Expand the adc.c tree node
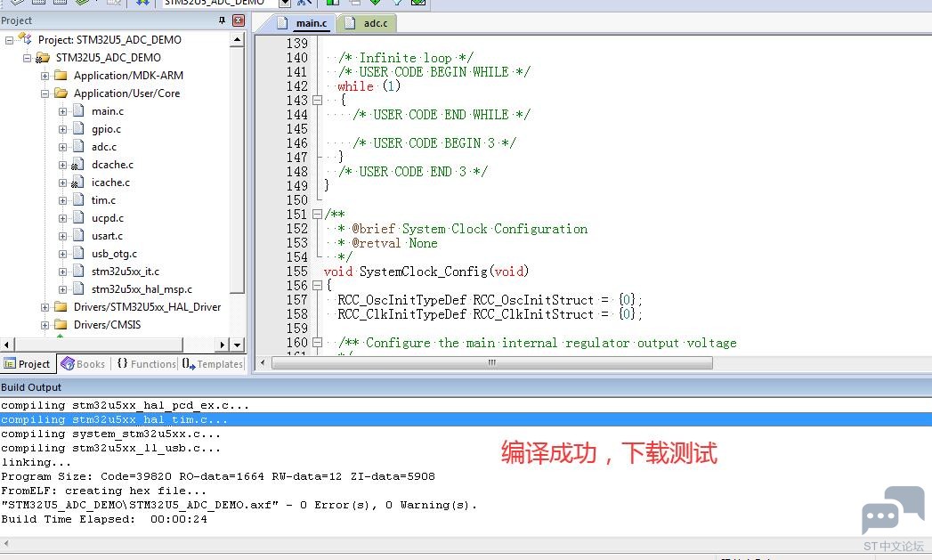The image size is (932, 560). pyautogui.click(x=62, y=148)
